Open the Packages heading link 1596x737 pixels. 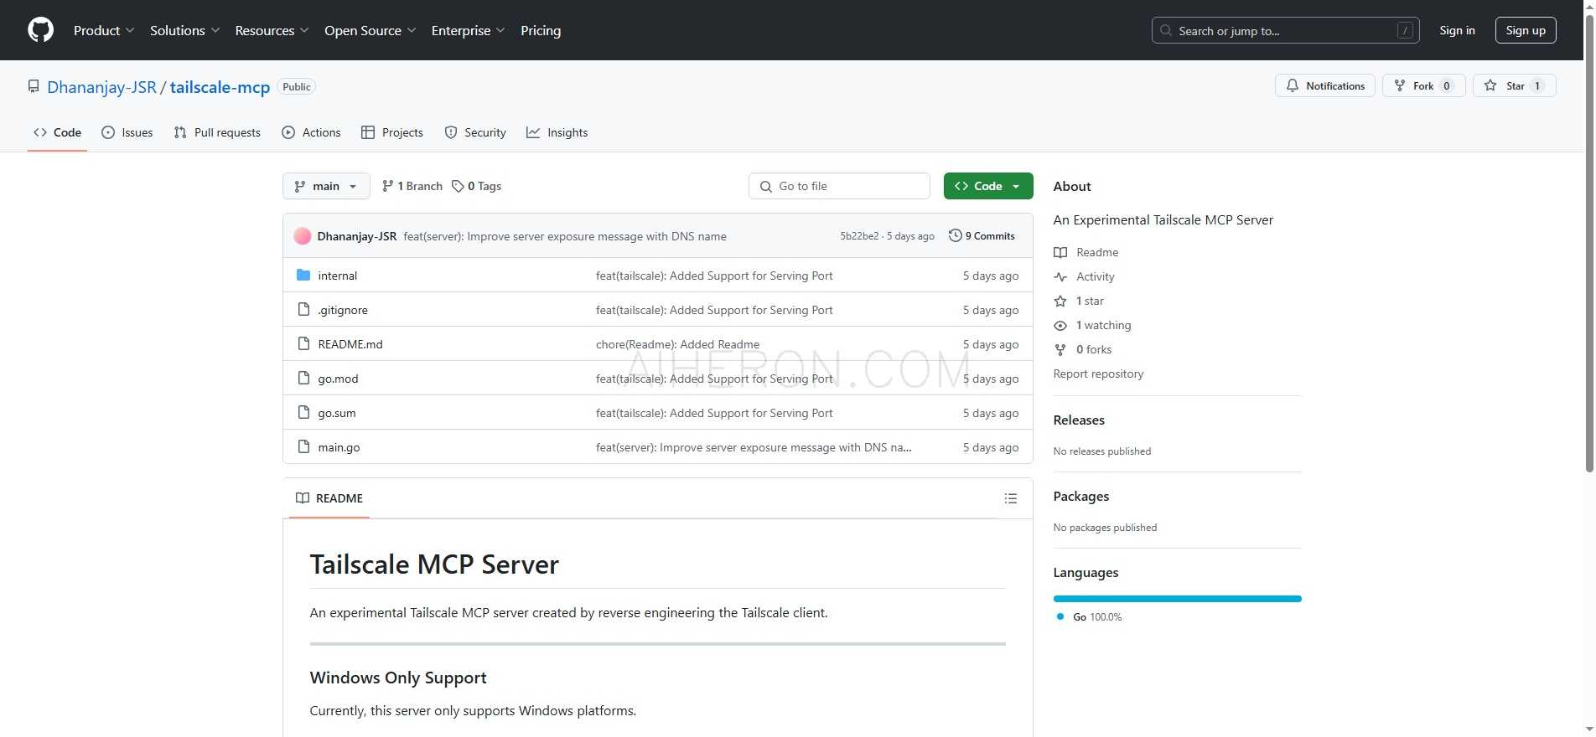1080,496
